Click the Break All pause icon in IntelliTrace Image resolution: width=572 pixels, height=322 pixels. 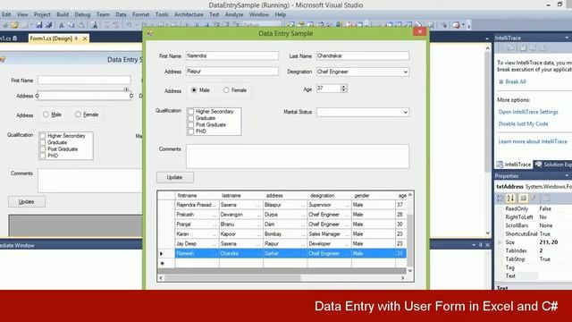(x=500, y=81)
